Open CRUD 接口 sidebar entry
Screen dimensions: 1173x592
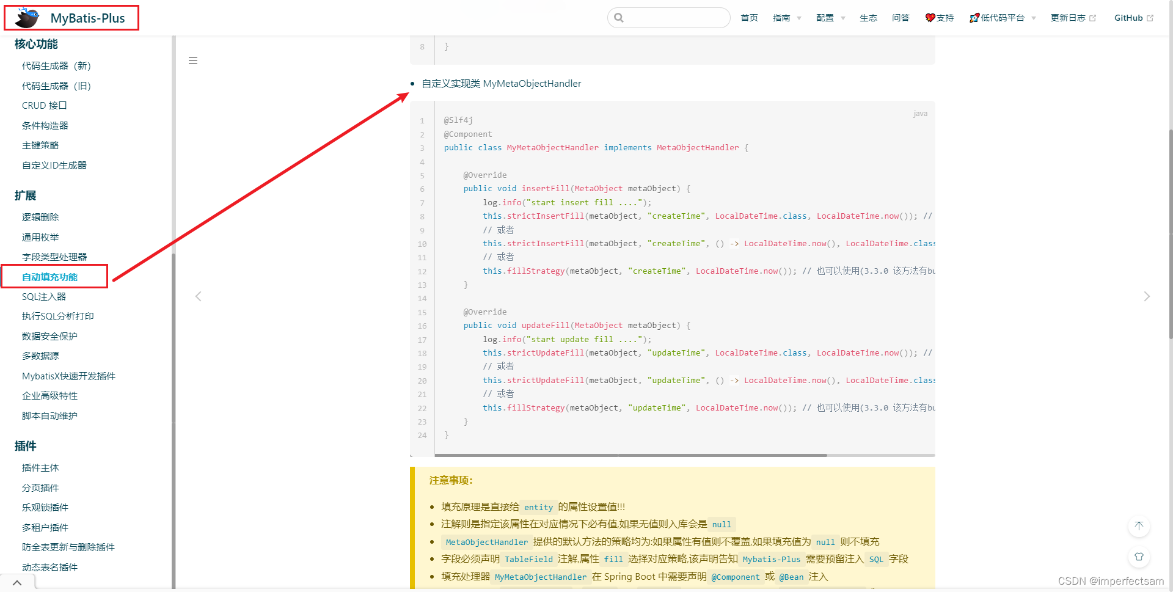tap(45, 106)
